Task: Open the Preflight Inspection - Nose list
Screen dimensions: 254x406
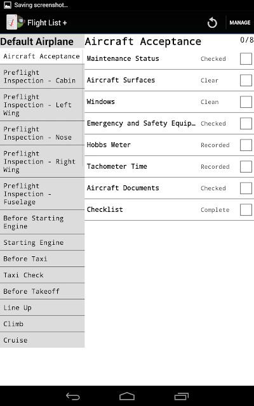Action: click(x=42, y=133)
